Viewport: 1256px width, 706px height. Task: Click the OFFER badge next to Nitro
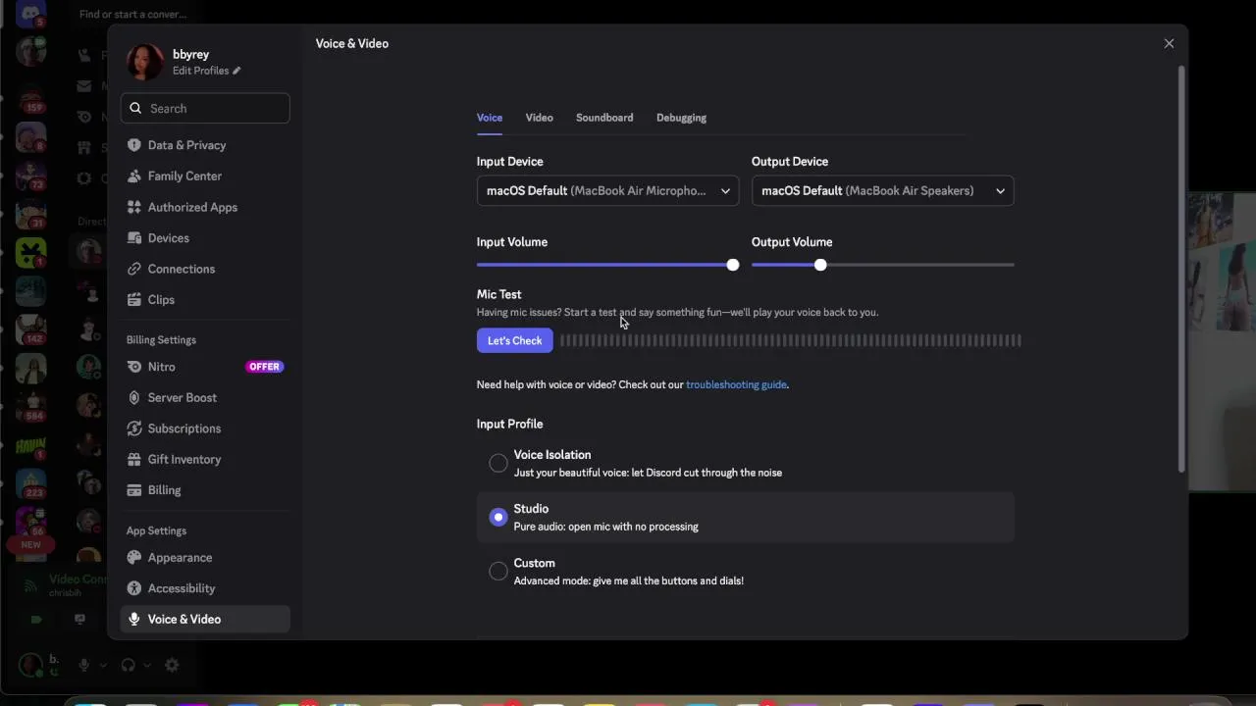coord(264,367)
